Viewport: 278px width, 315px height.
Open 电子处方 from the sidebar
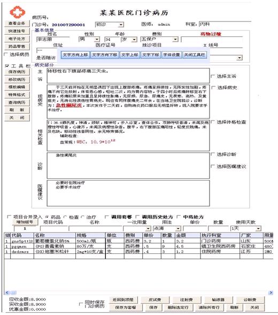17,39
